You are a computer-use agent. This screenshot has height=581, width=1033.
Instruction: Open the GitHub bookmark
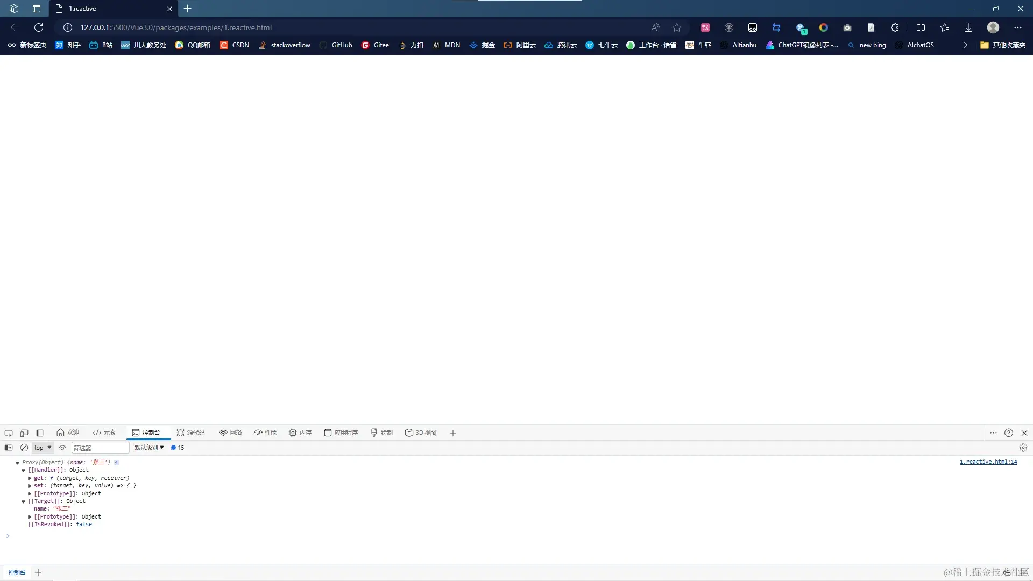click(336, 45)
